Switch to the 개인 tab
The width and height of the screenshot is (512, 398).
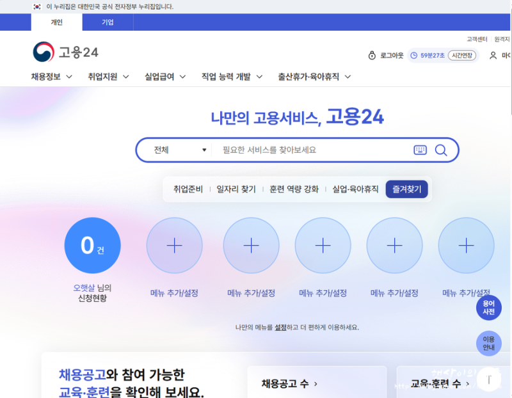(56, 22)
